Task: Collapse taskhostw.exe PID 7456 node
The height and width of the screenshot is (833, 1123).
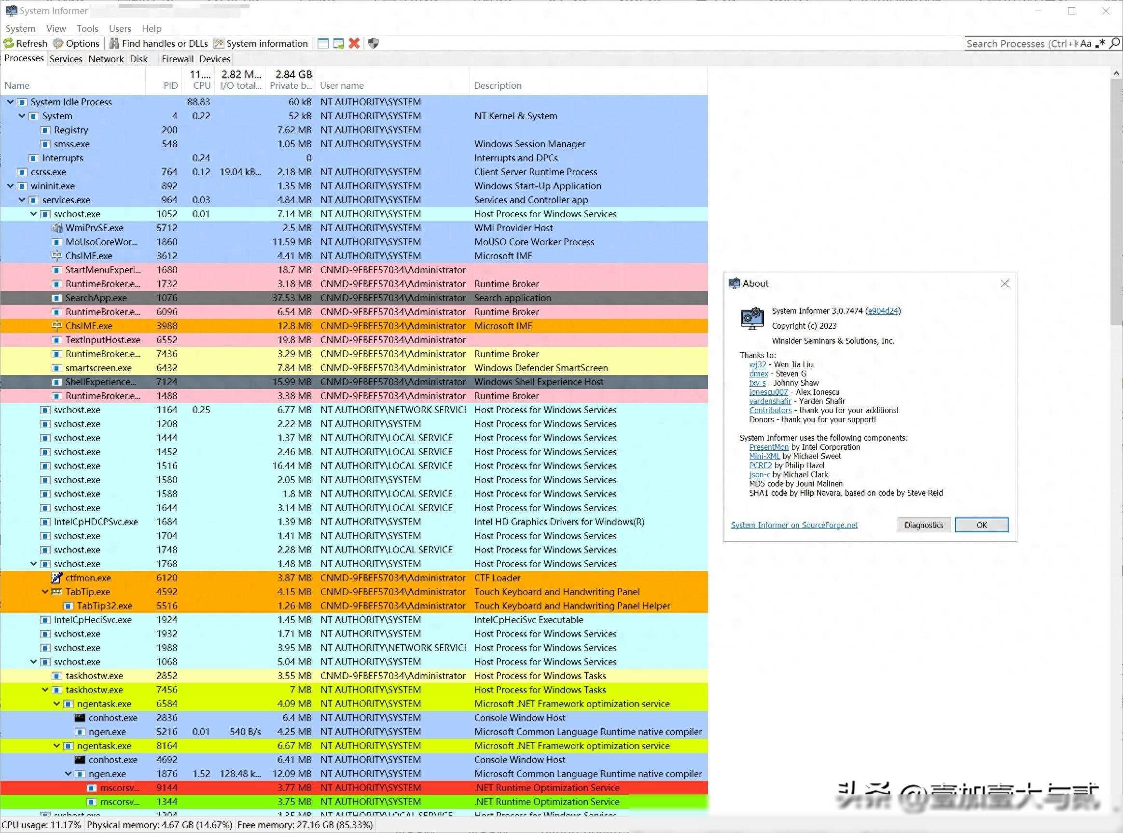Action: [45, 689]
